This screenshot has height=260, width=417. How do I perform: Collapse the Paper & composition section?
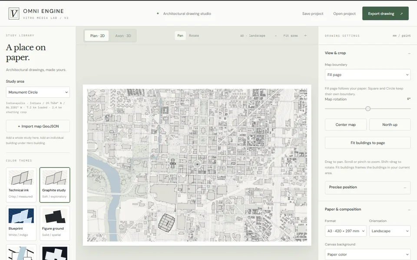click(x=409, y=210)
